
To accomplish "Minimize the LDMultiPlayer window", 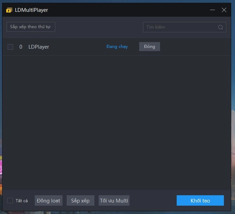I will pos(212,10).
